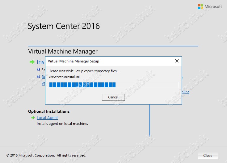Click the Virtual Machine Manager heading
Image resolution: width=227 pixels, height=163 pixels.
pyautogui.click(x=63, y=51)
